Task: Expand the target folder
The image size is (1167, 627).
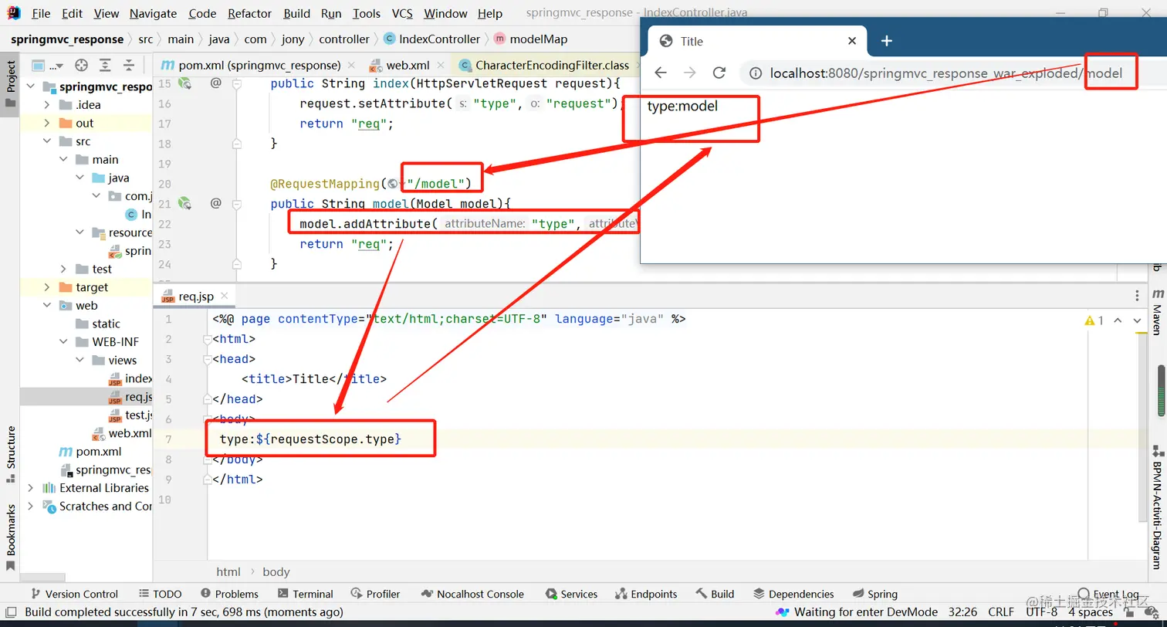Action: (x=46, y=287)
